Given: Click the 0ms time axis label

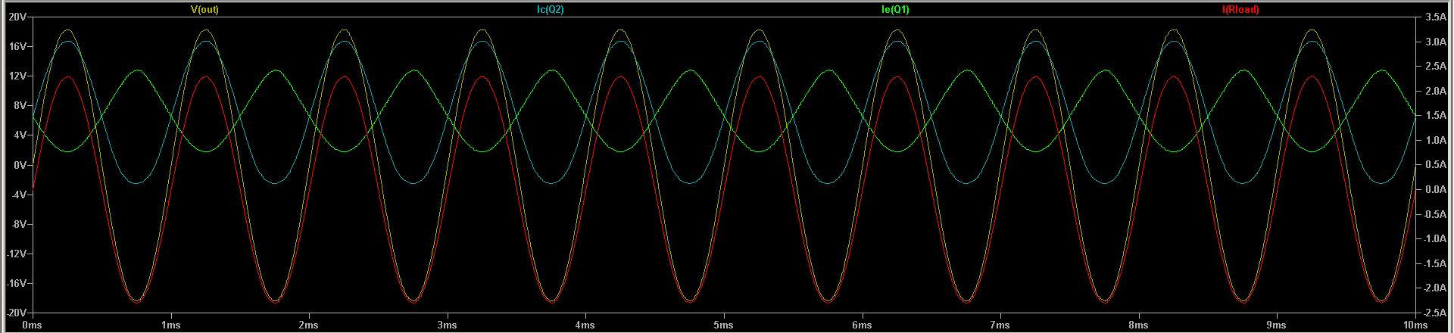Looking at the screenshot, I should pos(32,325).
